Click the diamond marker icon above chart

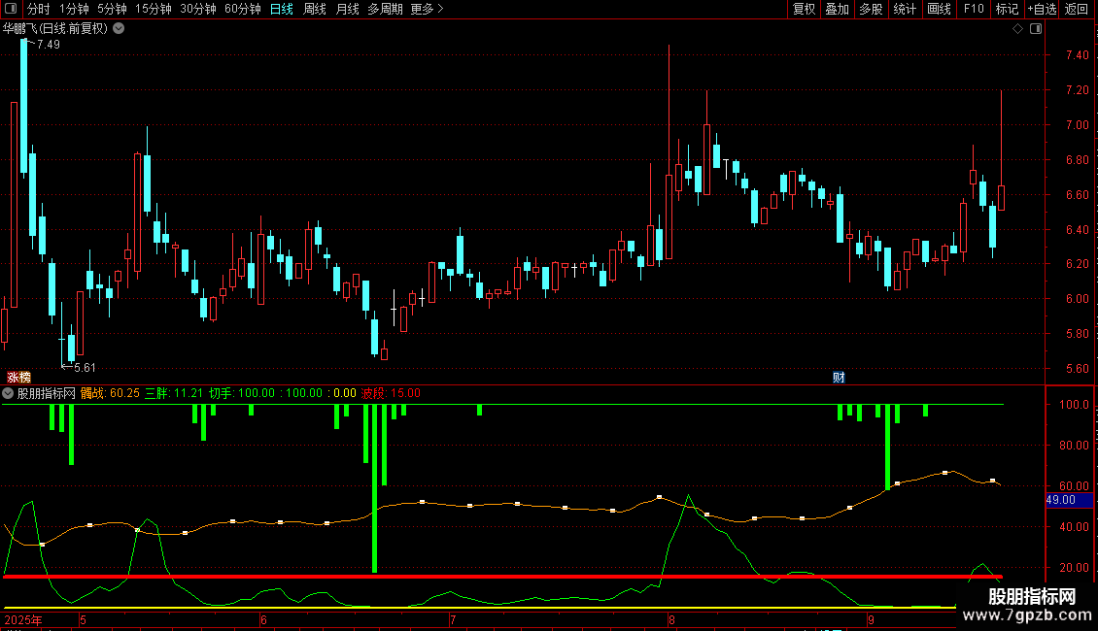1017,29
